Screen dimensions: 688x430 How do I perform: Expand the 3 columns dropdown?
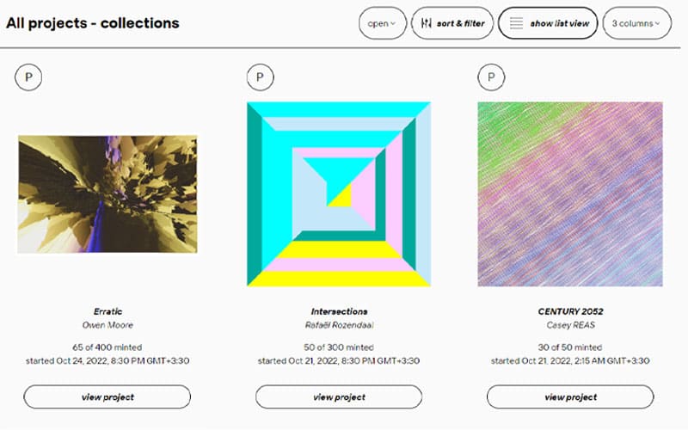pos(636,24)
